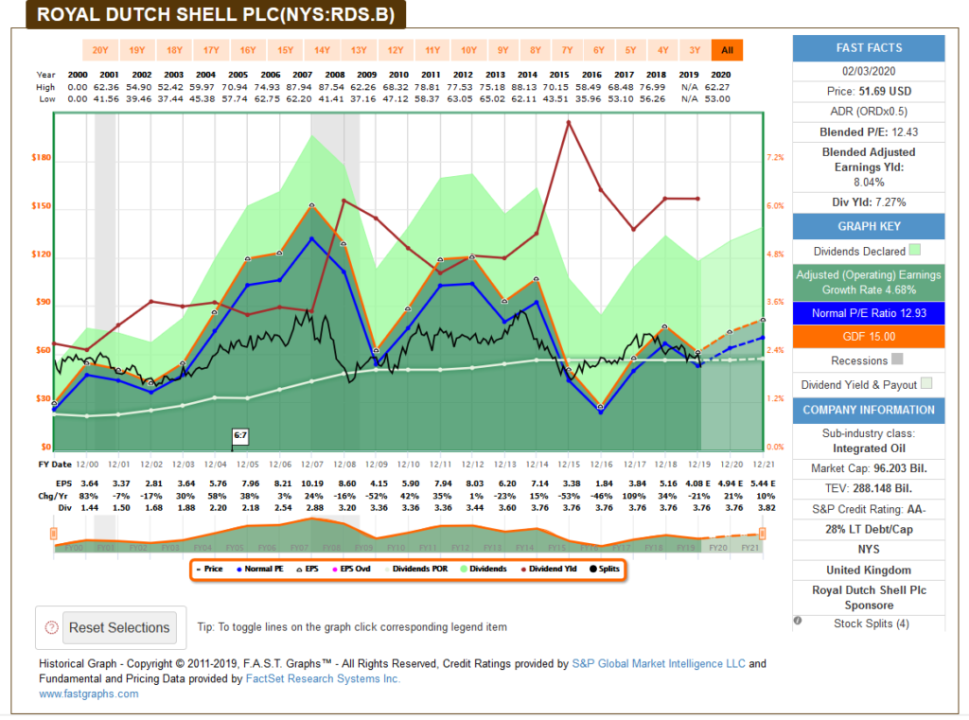Click left handle of range slider

(x=54, y=534)
